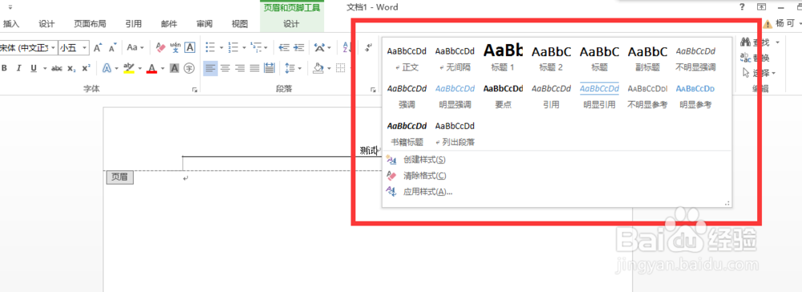Apply the 正文 style

click(x=407, y=59)
